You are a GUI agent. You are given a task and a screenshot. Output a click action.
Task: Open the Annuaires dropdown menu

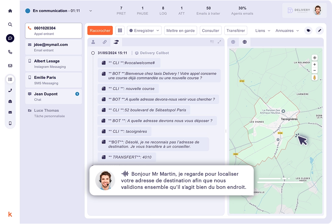(x=287, y=30)
